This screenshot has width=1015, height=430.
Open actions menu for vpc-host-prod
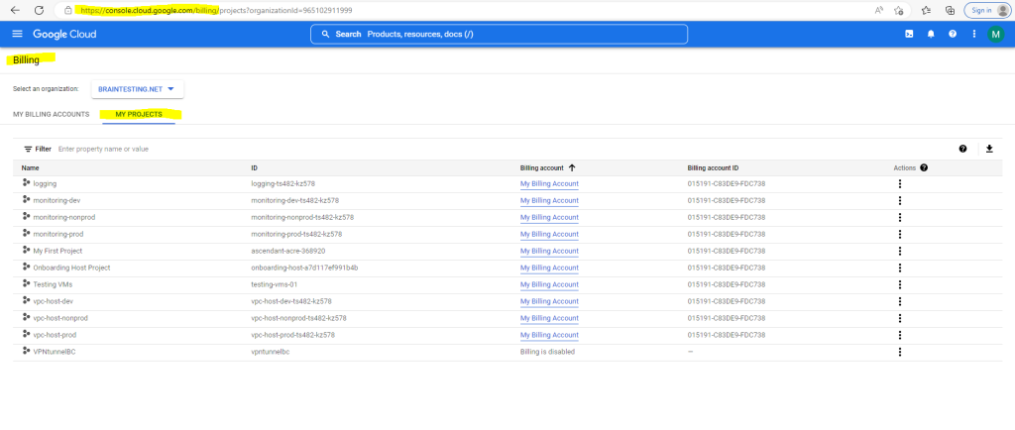[900, 335]
